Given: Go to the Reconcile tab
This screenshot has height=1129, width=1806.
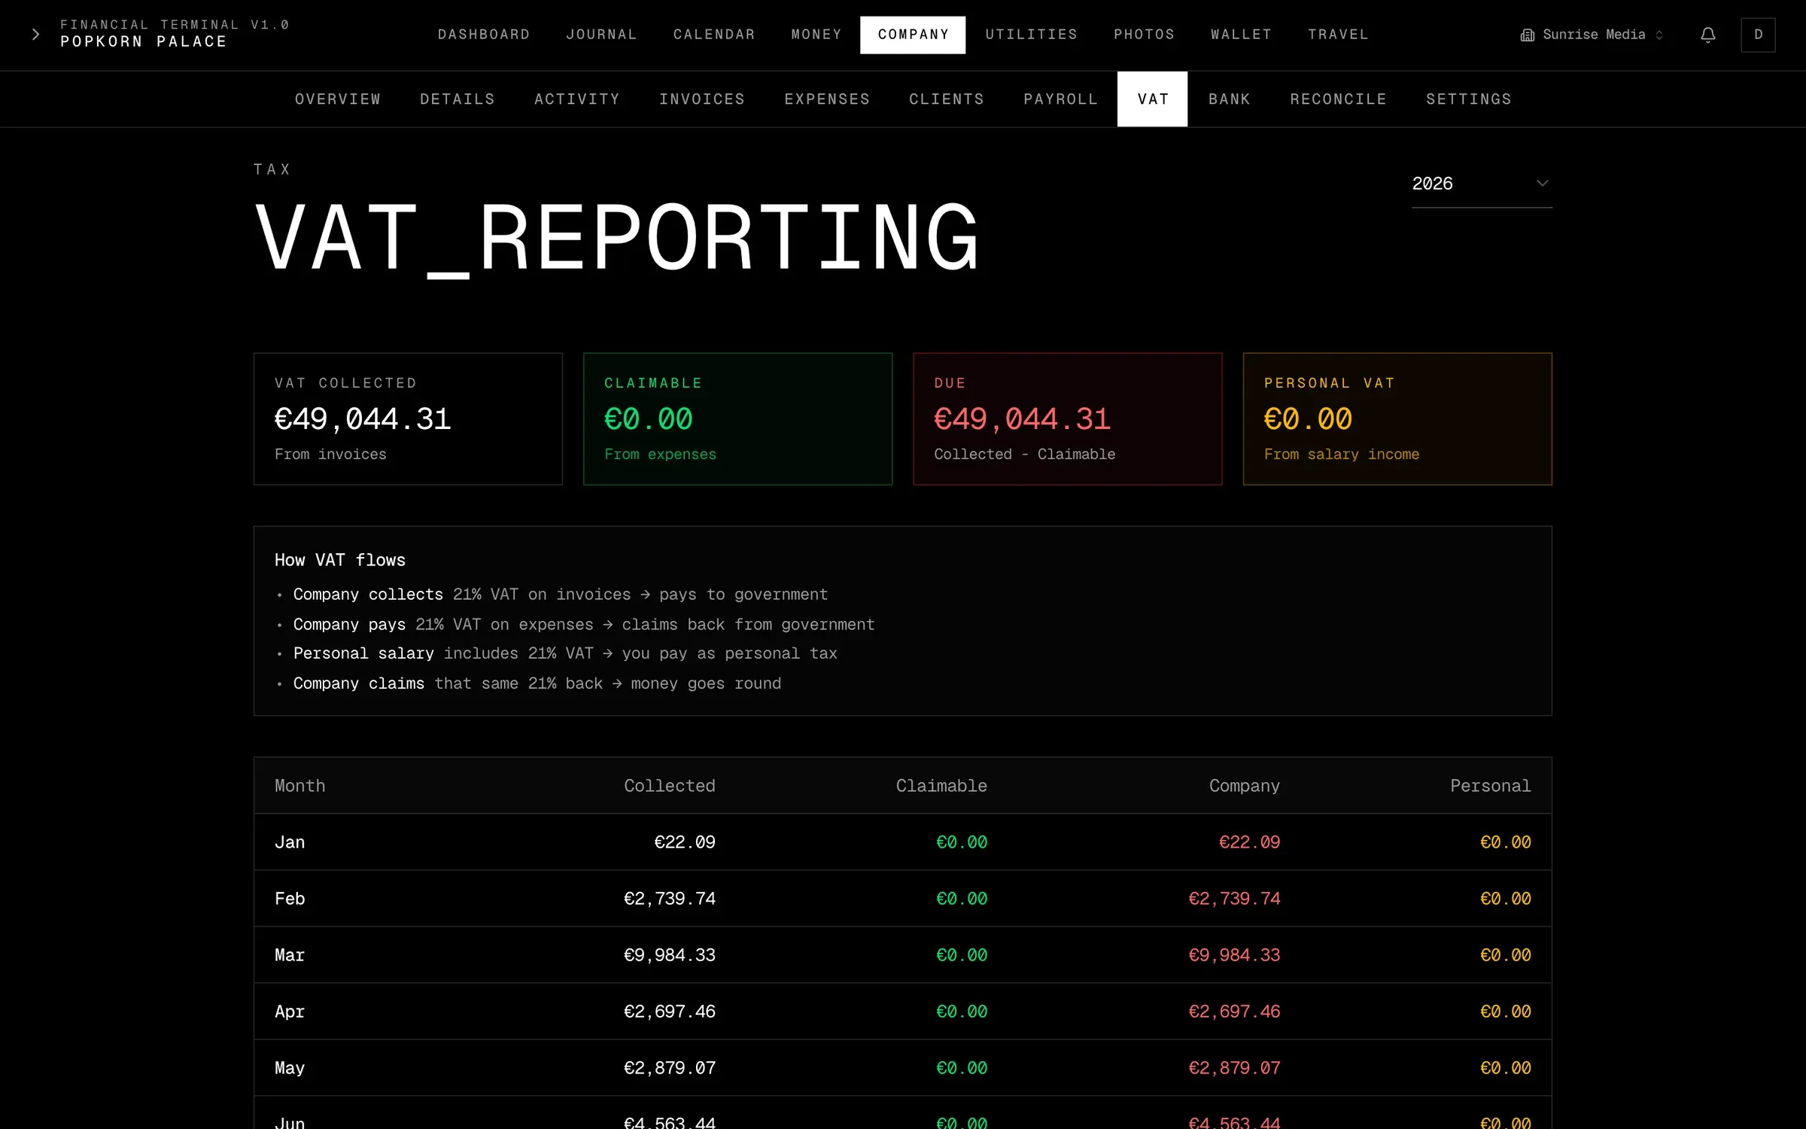Looking at the screenshot, I should pyautogui.click(x=1338, y=99).
